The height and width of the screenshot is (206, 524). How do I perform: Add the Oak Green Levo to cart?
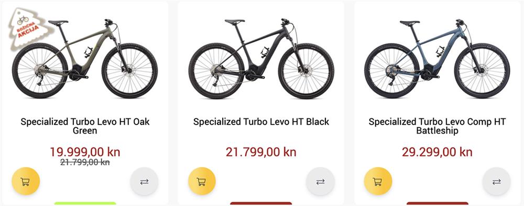26,181
